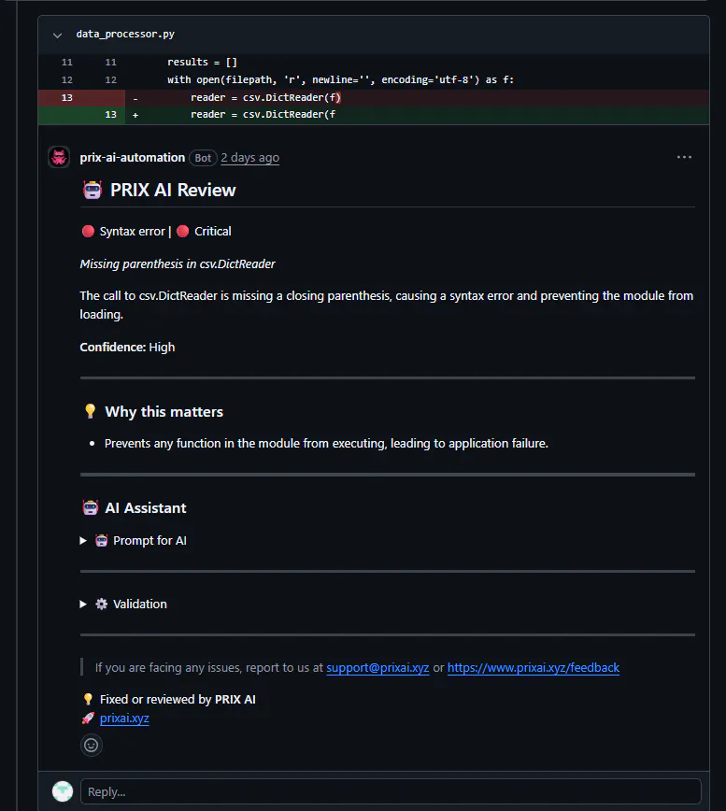The width and height of the screenshot is (726, 811).
Task: Click the 'with open(filepath' code line
Action: pyautogui.click(x=340, y=80)
